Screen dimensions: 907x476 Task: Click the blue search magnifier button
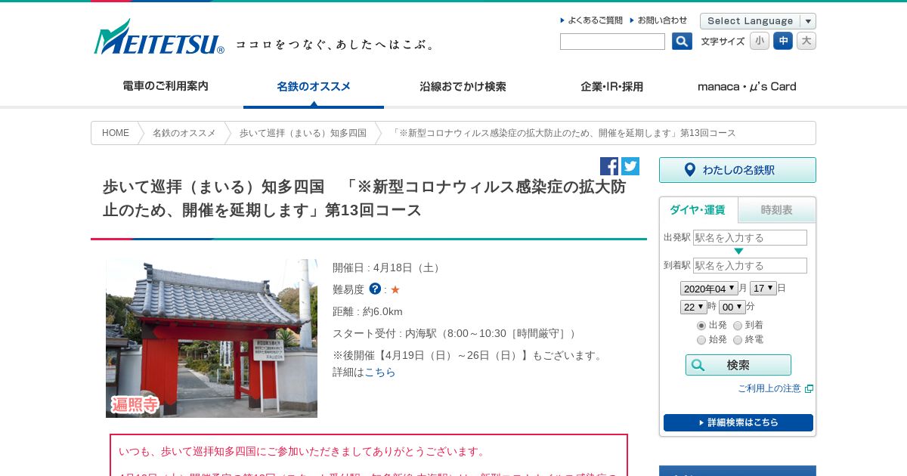(x=682, y=42)
